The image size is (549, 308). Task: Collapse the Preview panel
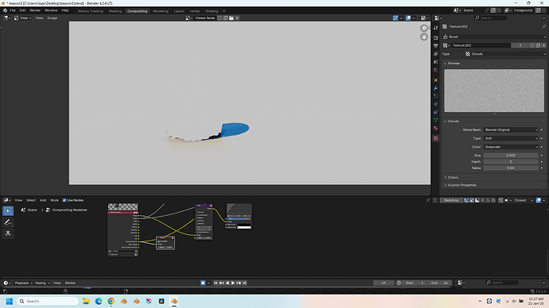(x=453, y=64)
